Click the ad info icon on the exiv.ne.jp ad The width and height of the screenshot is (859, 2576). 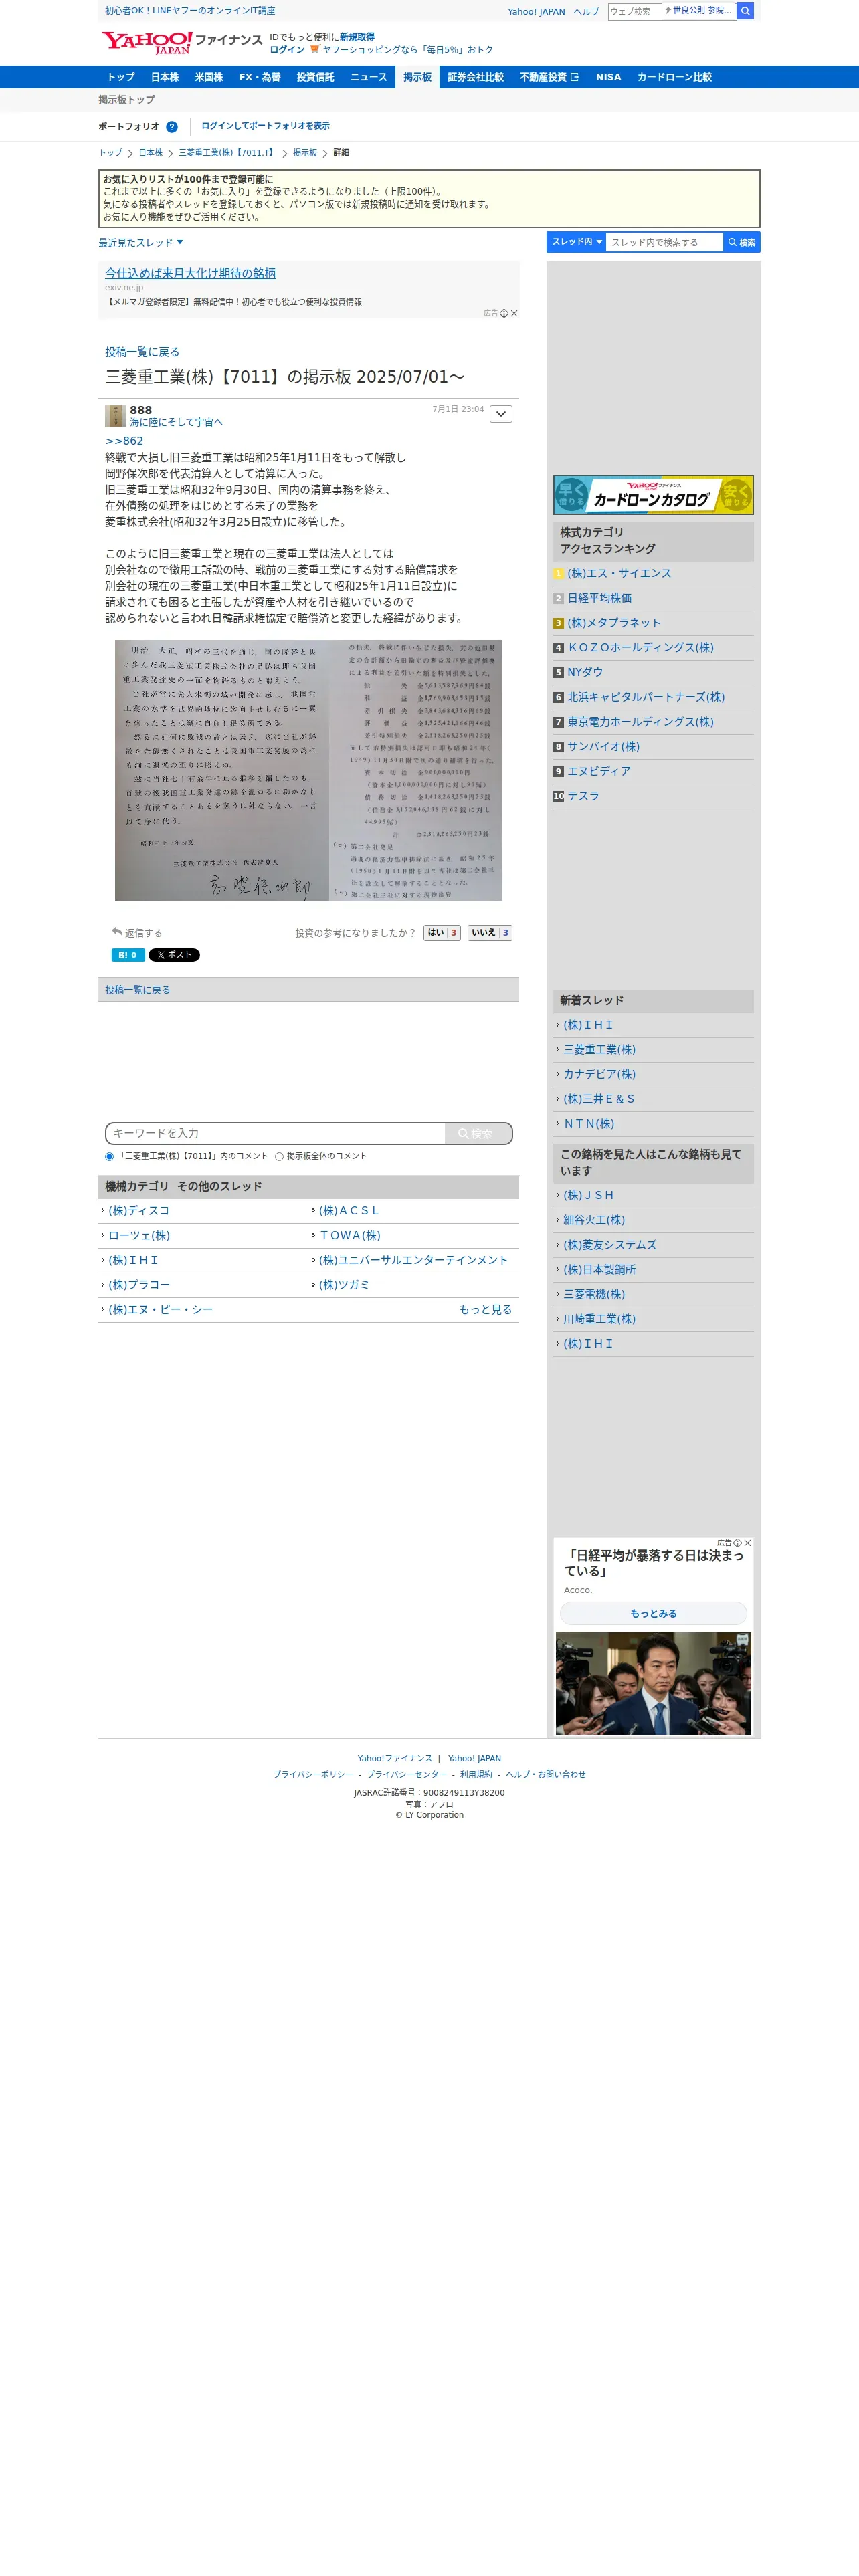[x=504, y=313]
